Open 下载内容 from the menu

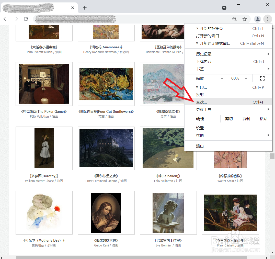coord(228,61)
